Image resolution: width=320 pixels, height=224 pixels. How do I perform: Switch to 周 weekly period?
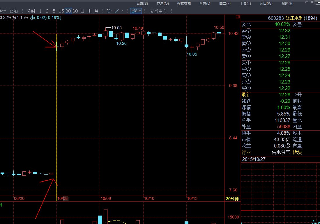[x=89, y=11]
